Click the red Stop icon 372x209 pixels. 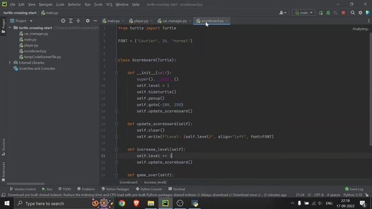[x=344, y=13]
